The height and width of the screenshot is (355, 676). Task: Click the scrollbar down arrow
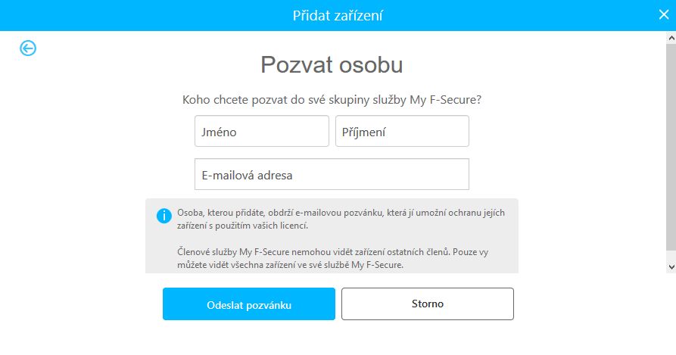click(x=671, y=267)
